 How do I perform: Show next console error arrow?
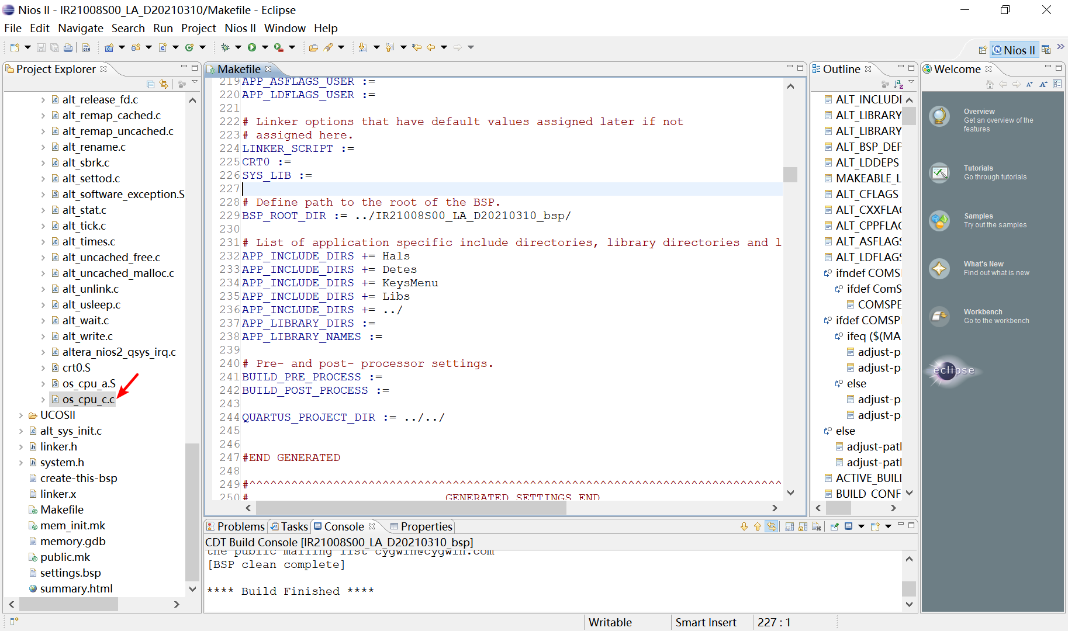(744, 526)
